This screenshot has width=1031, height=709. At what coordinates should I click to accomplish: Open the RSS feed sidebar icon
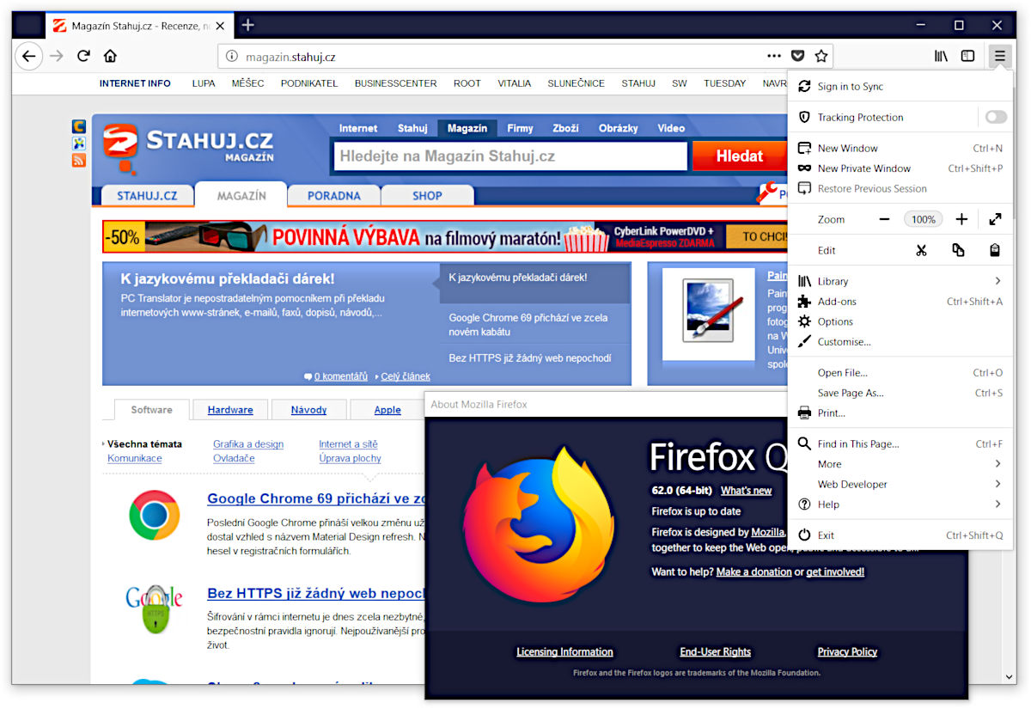tap(79, 160)
